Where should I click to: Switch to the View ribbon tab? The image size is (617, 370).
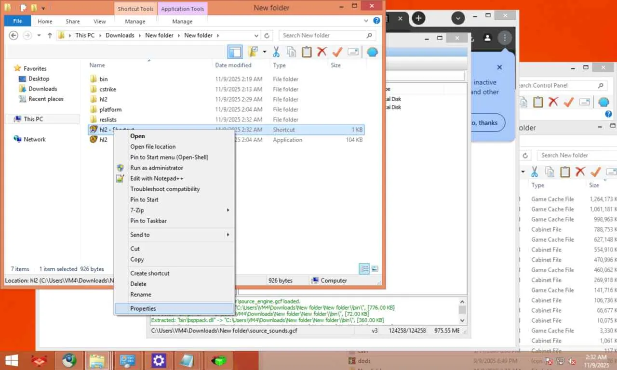point(100,21)
